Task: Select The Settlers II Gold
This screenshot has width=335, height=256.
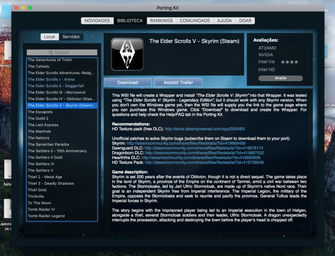Action: [62, 157]
